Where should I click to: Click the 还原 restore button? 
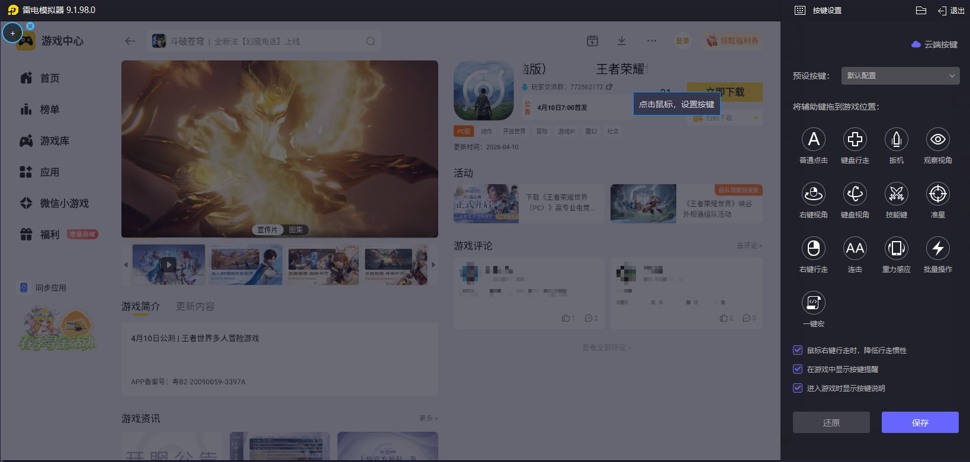click(x=831, y=422)
